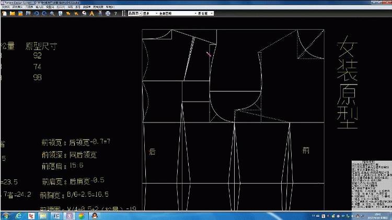Image resolution: width=392 pixels, height=220 pixels.
Task: Click the New file icon in toolbar
Action: pyautogui.click(x=5, y=14)
